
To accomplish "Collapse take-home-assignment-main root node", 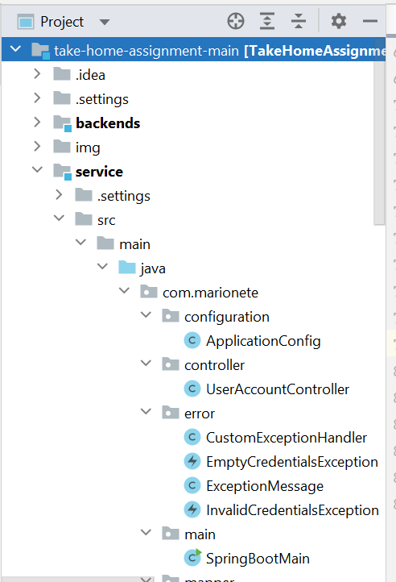I will pyautogui.click(x=15, y=48).
